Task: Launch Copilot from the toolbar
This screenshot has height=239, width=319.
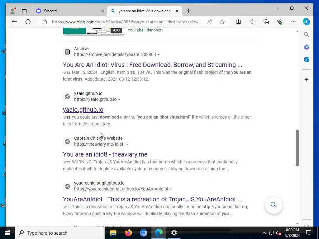Action: coord(307,22)
